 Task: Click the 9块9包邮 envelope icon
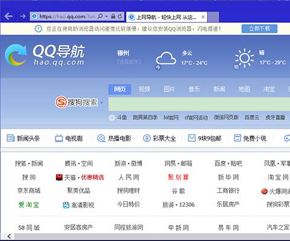click(192, 138)
